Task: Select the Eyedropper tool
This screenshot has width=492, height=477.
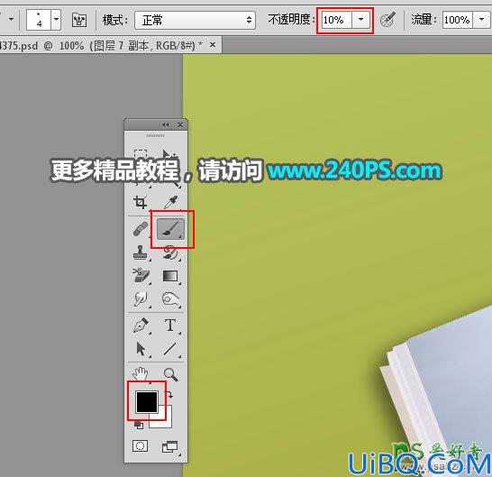Action: coord(170,203)
